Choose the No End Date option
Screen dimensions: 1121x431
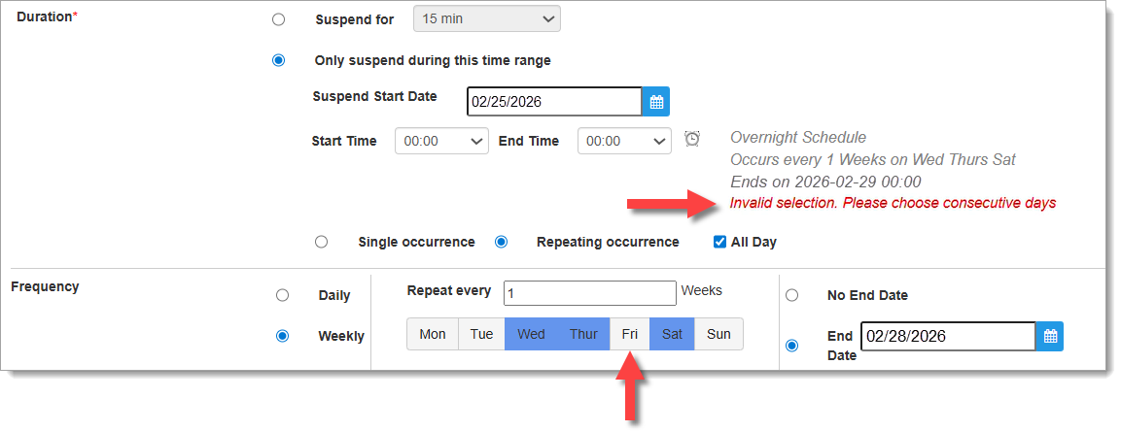(792, 295)
